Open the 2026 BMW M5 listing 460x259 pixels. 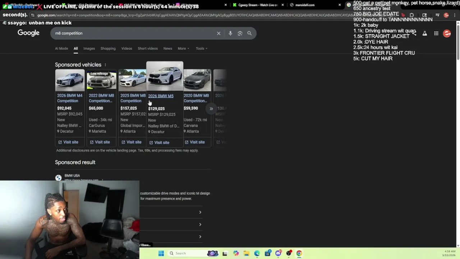click(x=161, y=96)
